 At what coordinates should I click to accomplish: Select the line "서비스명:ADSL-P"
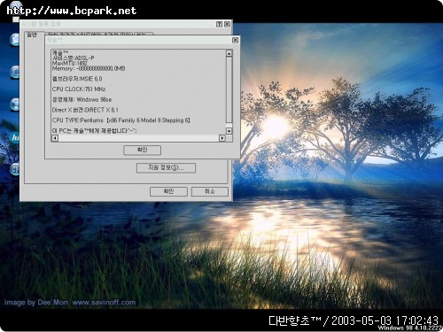[74, 58]
